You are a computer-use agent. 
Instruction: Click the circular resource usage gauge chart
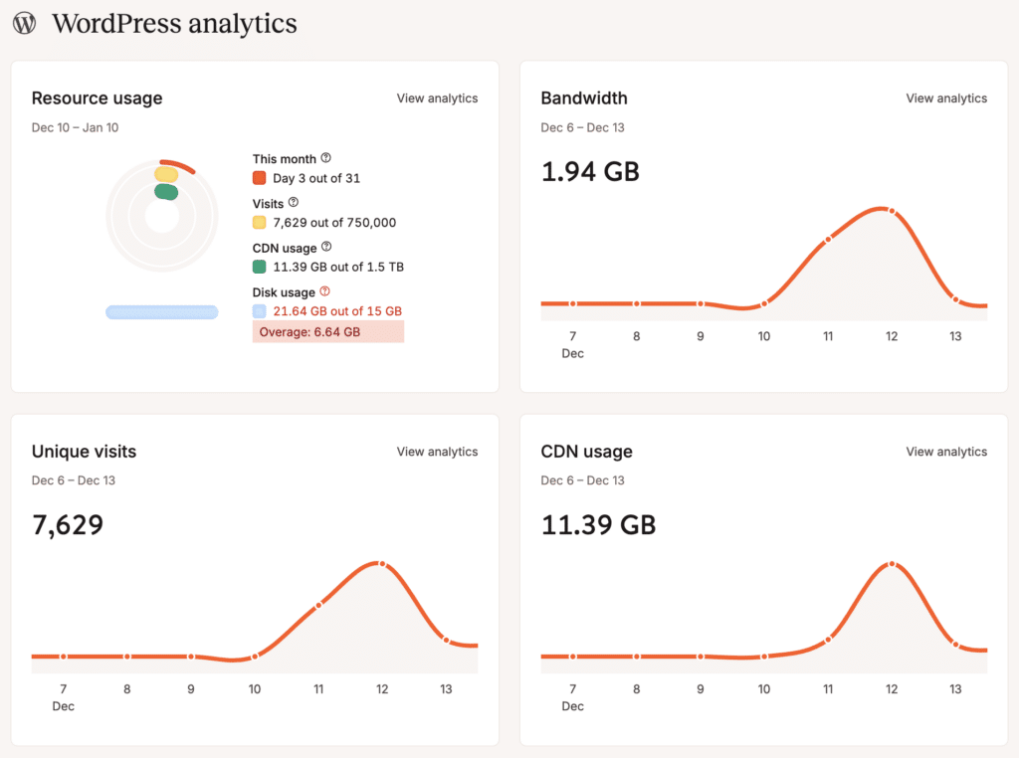tap(161, 214)
